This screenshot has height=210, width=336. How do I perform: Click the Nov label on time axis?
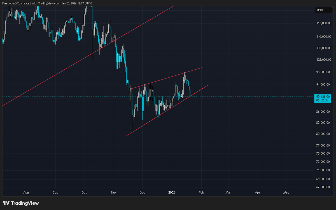click(x=114, y=192)
